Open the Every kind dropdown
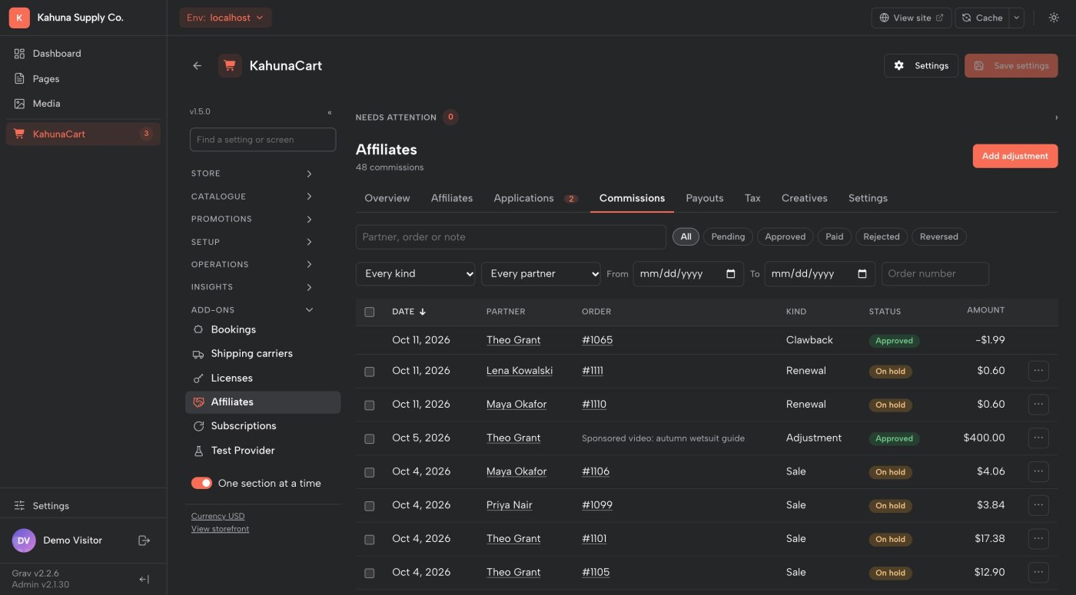 click(415, 274)
